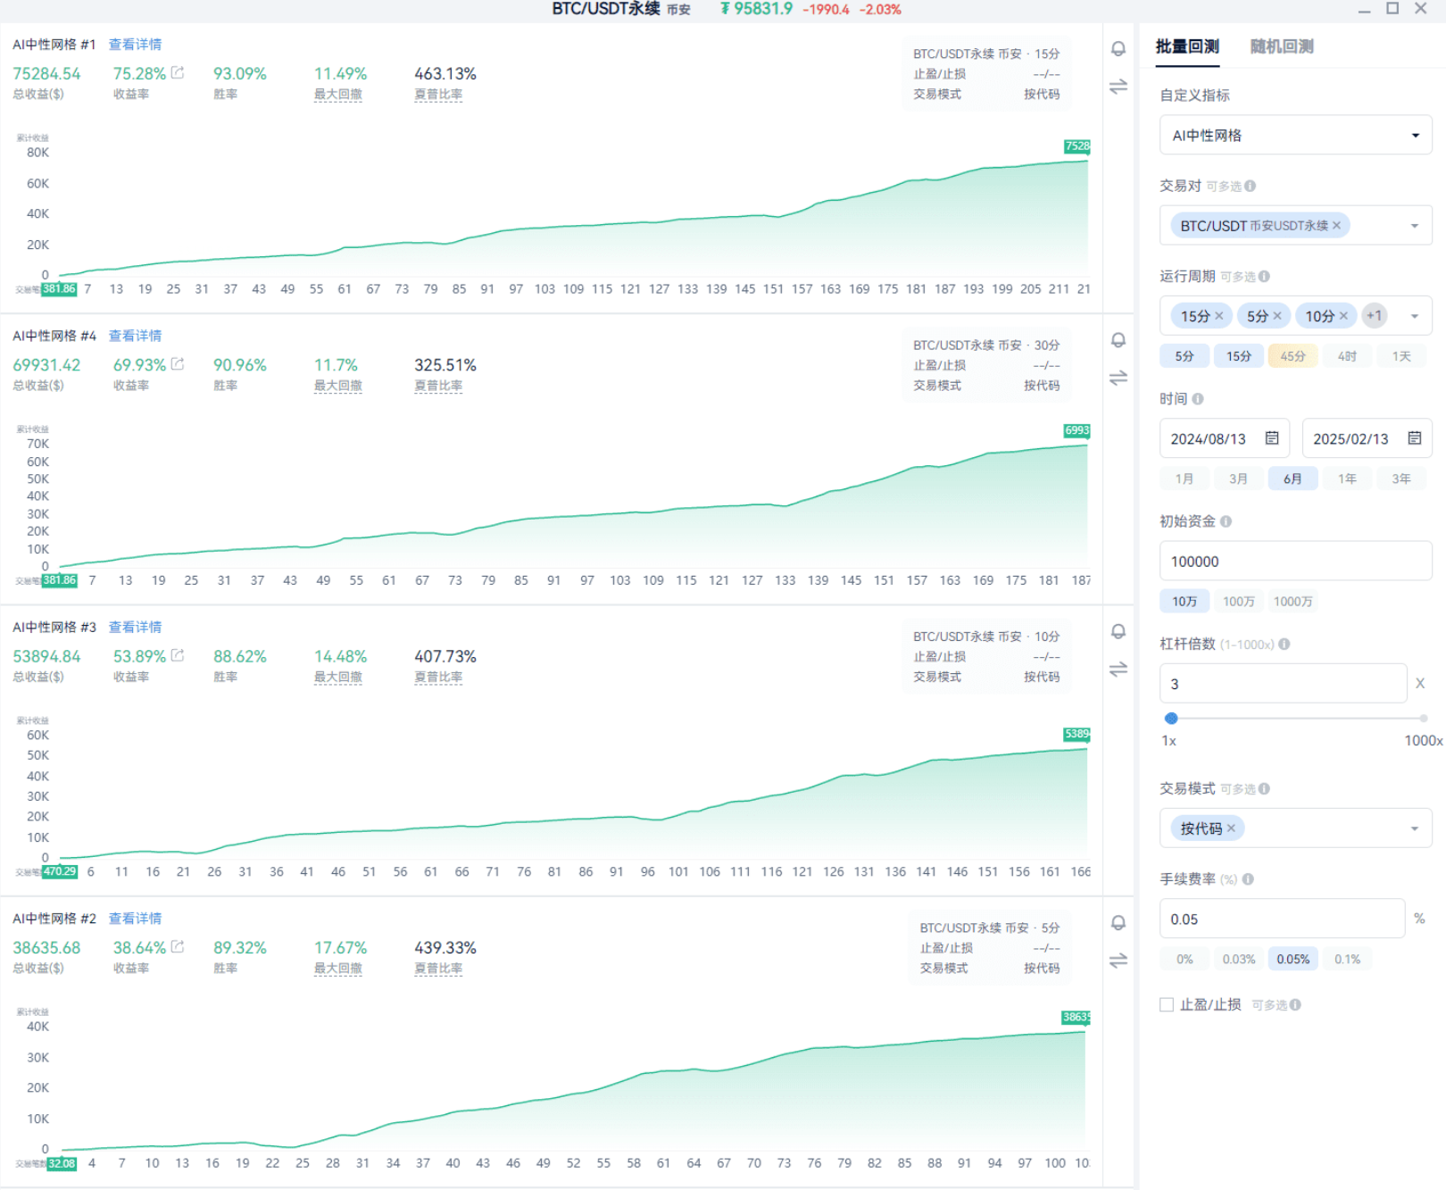This screenshot has width=1446, height=1190.
Task: Select the 6月 time range chip
Action: (x=1293, y=478)
